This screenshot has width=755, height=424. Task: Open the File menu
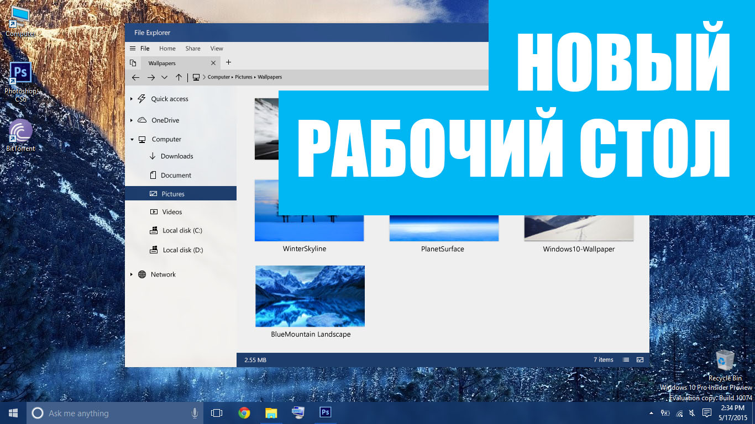pyautogui.click(x=145, y=49)
